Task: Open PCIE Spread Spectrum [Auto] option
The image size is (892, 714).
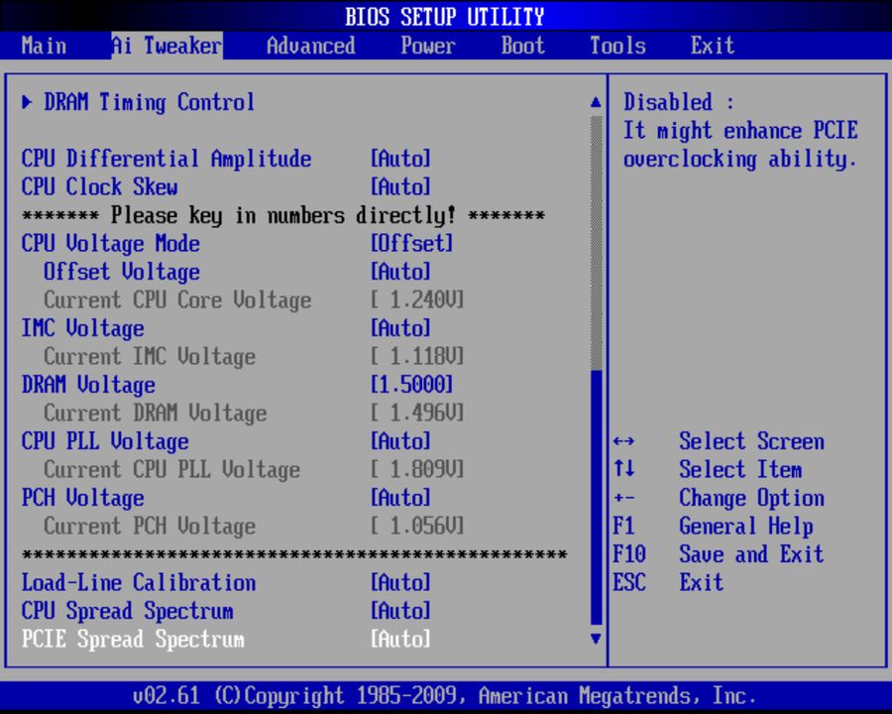Action: [400, 639]
